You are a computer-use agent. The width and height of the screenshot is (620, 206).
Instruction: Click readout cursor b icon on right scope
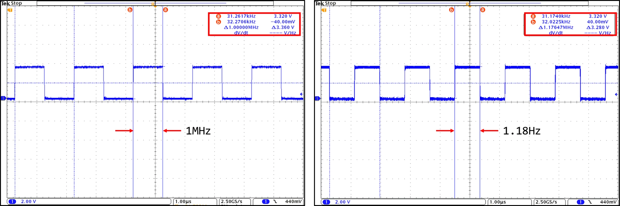click(x=533, y=22)
